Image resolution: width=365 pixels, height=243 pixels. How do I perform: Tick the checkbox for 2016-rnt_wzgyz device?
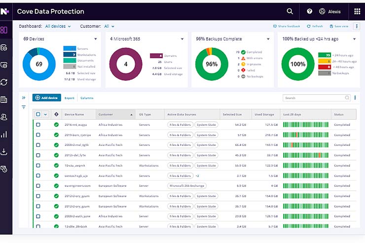coord(38,125)
